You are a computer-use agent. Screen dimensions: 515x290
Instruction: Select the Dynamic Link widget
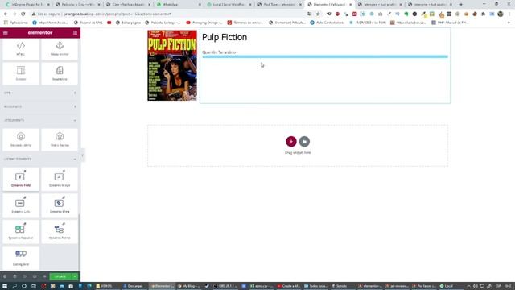(21, 205)
